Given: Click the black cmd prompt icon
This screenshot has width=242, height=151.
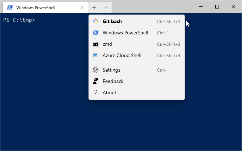Looking at the screenshot, I should point(95,44).
